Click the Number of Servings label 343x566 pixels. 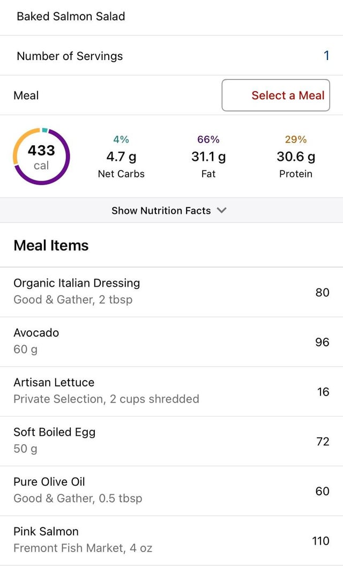70,56
